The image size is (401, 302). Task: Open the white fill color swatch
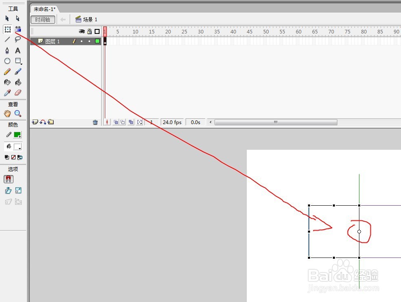click(18, 147)
